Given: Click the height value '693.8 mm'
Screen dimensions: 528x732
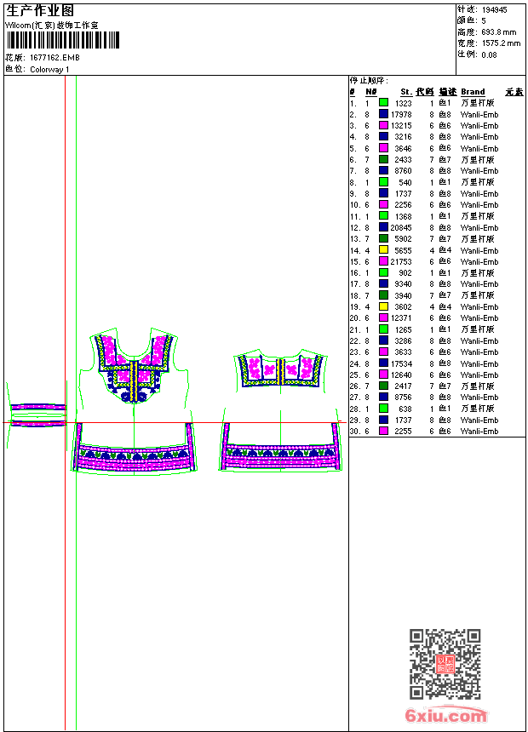Looking at the screenshot, I should point(498,32).
